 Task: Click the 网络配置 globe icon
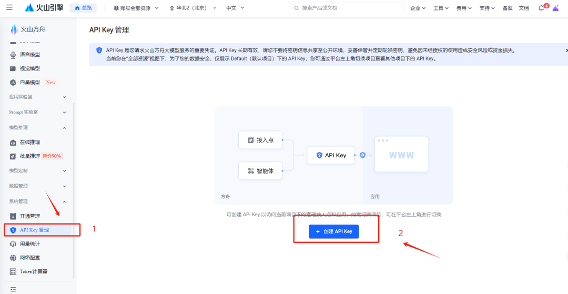(13, 257)
